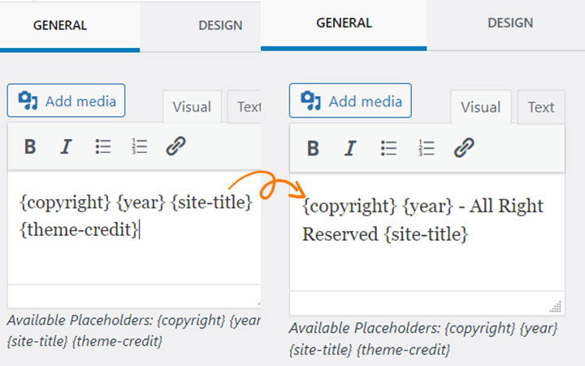This screenshot has width=585, height=366.
Task: Select the Text tab of left editor
Action: click(245, 107)
